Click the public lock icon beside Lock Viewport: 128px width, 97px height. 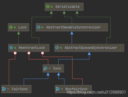(15, 27)
